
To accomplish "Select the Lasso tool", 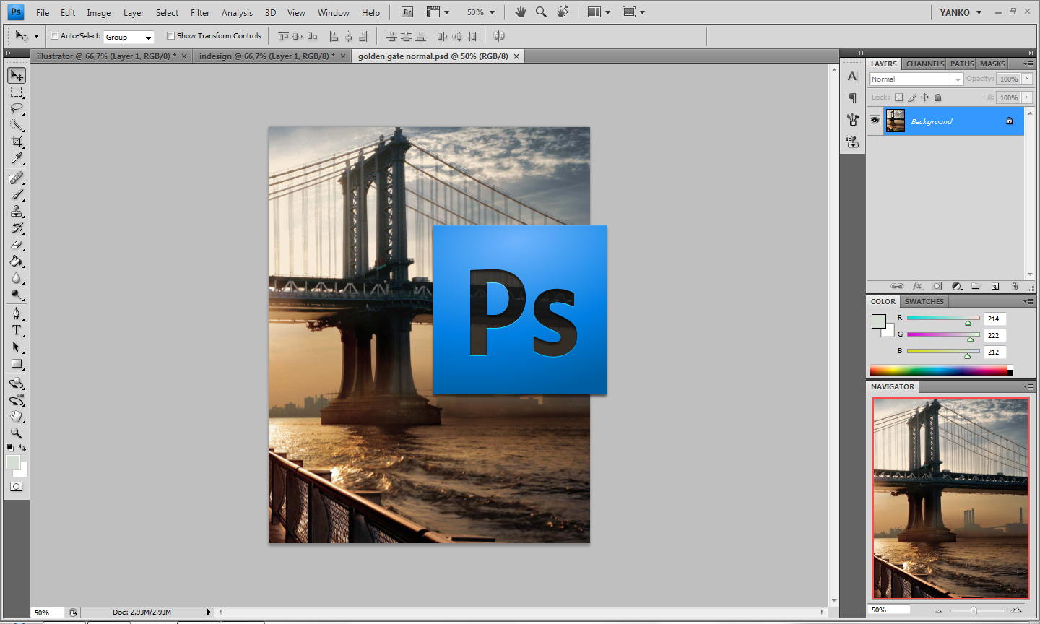I will point(17,109).
